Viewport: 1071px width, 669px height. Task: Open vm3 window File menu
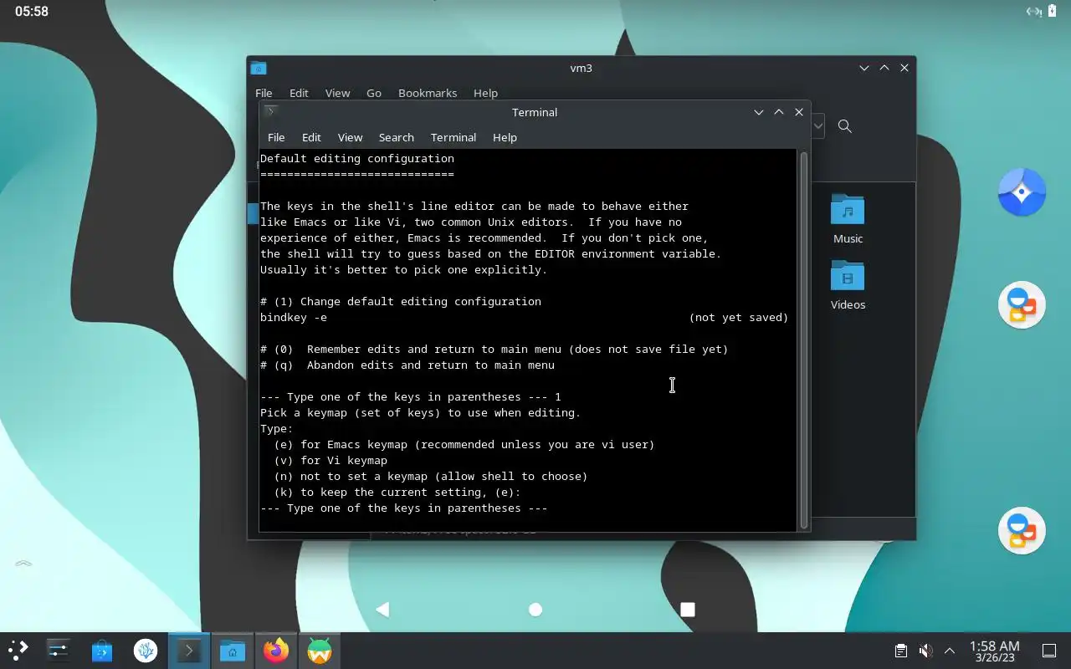tap(264, 93)
